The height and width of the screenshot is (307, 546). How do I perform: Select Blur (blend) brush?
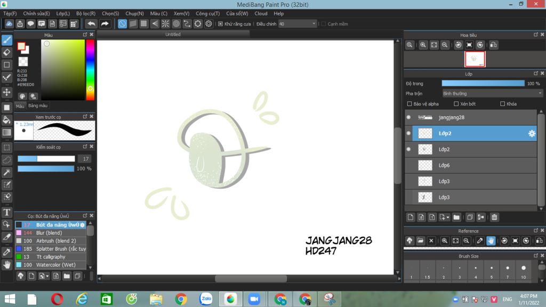[51, 233]
